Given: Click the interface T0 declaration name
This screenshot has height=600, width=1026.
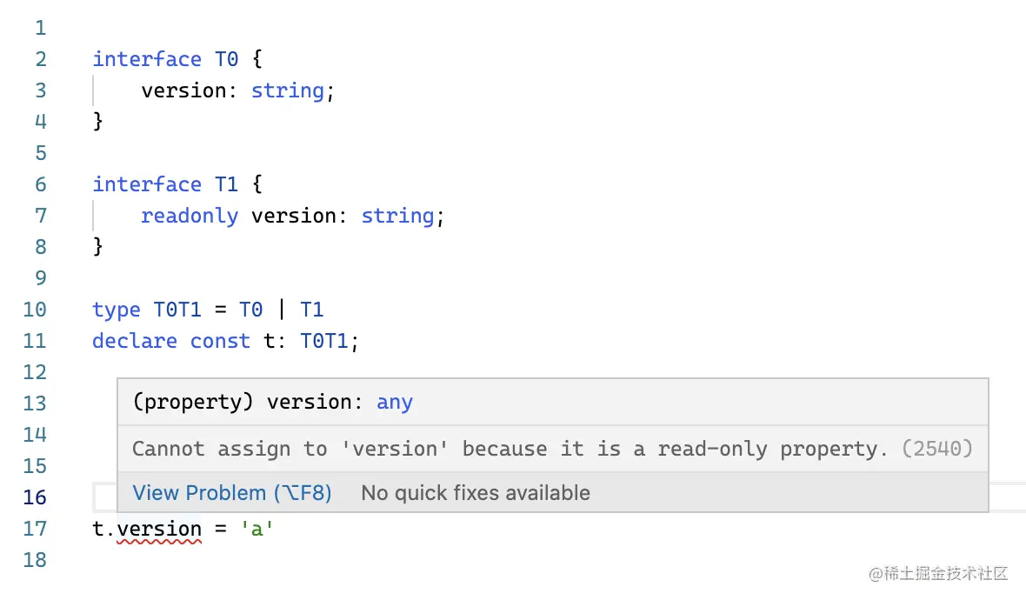Looking at the screenshot, I should tap(227, 59).
